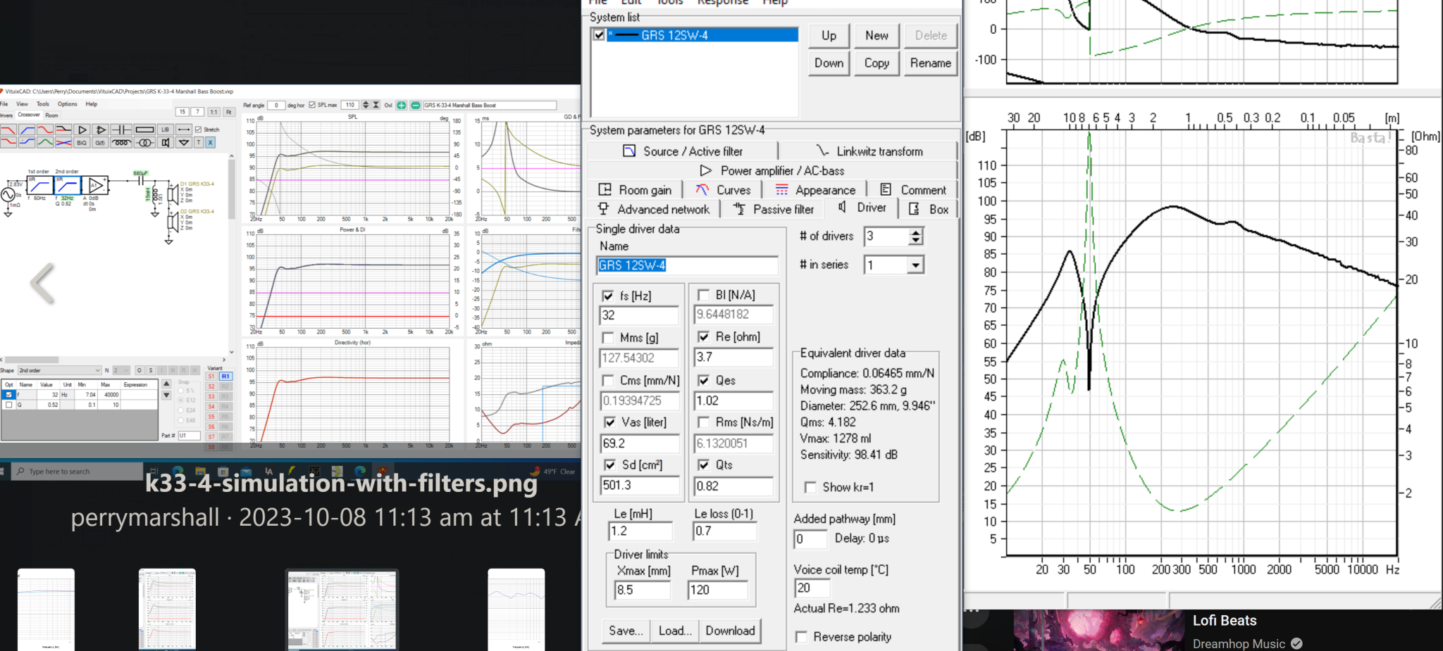Open the # in series dropdown
The height and width of the screenshot is (651, 1443).
click(915, 265)
